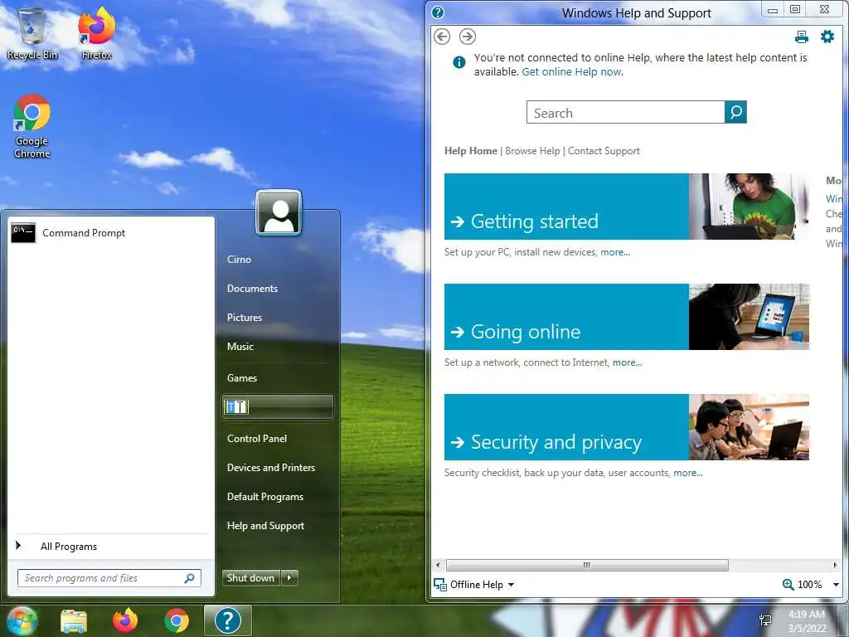Screen dimensions: 849x637
Task: Open Games from Start menu
Action: tap(242, 378)
